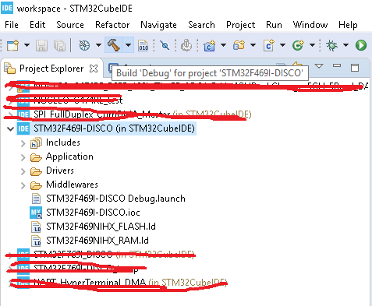
Task: Click the green Run button icon
Action: point(361,45)
